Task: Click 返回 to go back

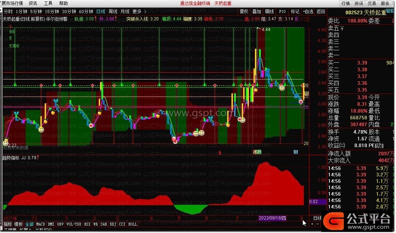Action: [x=321, y=11]
